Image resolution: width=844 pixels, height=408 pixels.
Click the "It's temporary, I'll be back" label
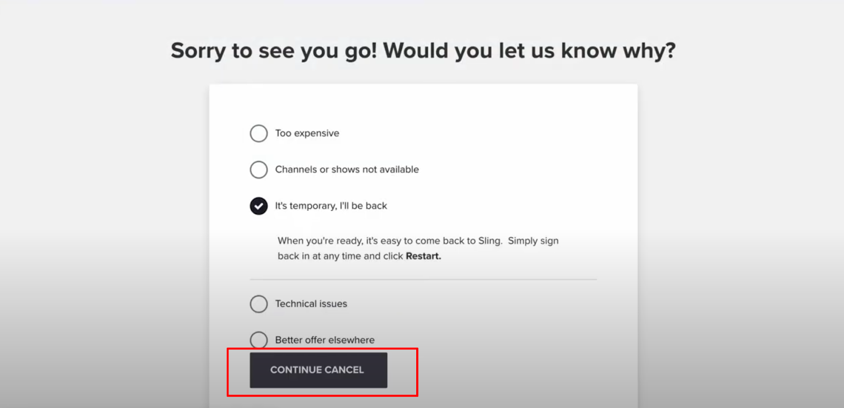click(331, 206)
